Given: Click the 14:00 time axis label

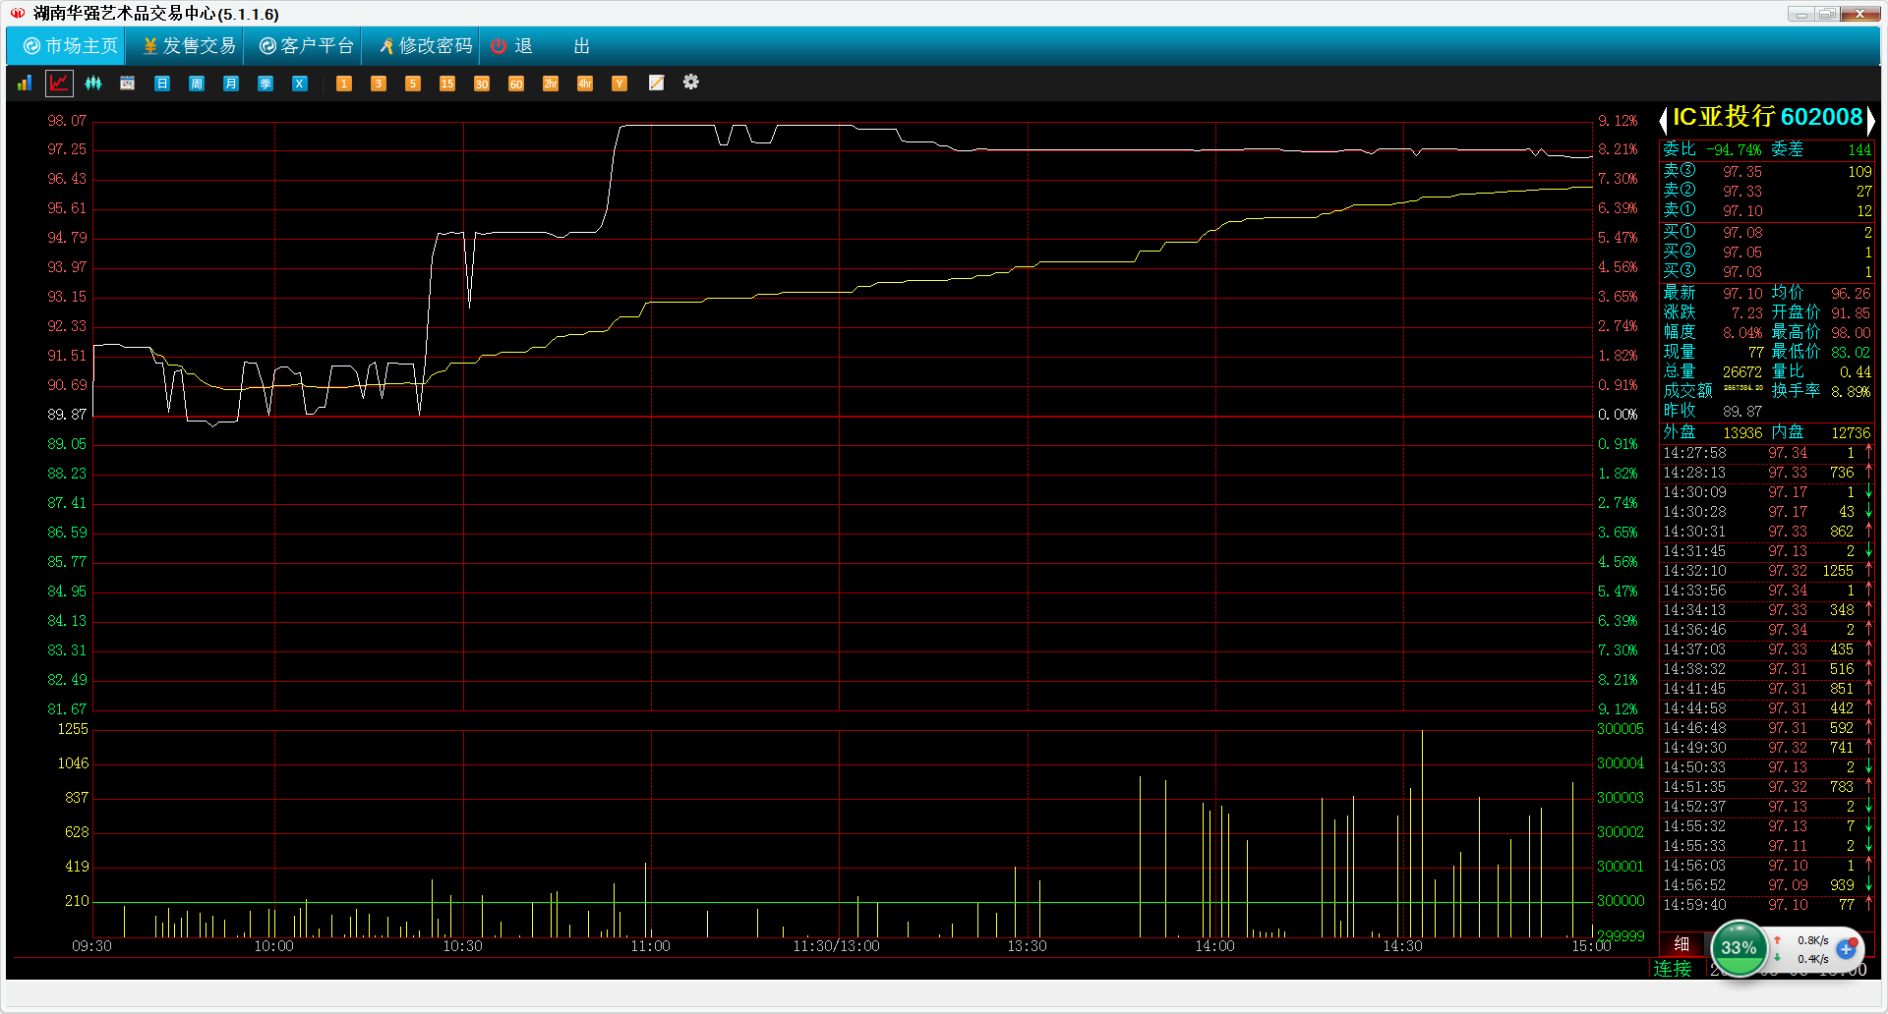Looking at the screenshot, I should (1214, 946).
